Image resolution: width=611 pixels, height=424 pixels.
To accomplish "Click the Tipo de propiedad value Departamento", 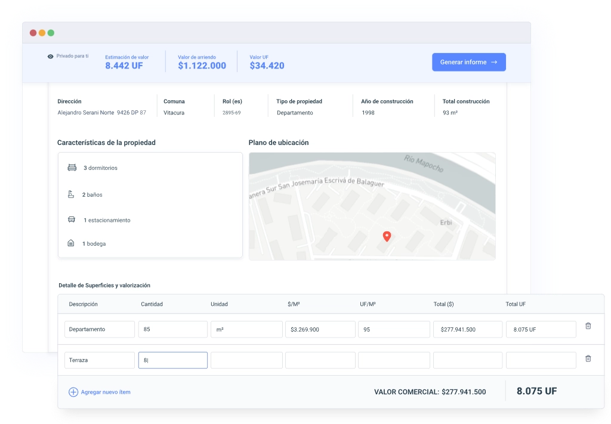I will 295,113.
